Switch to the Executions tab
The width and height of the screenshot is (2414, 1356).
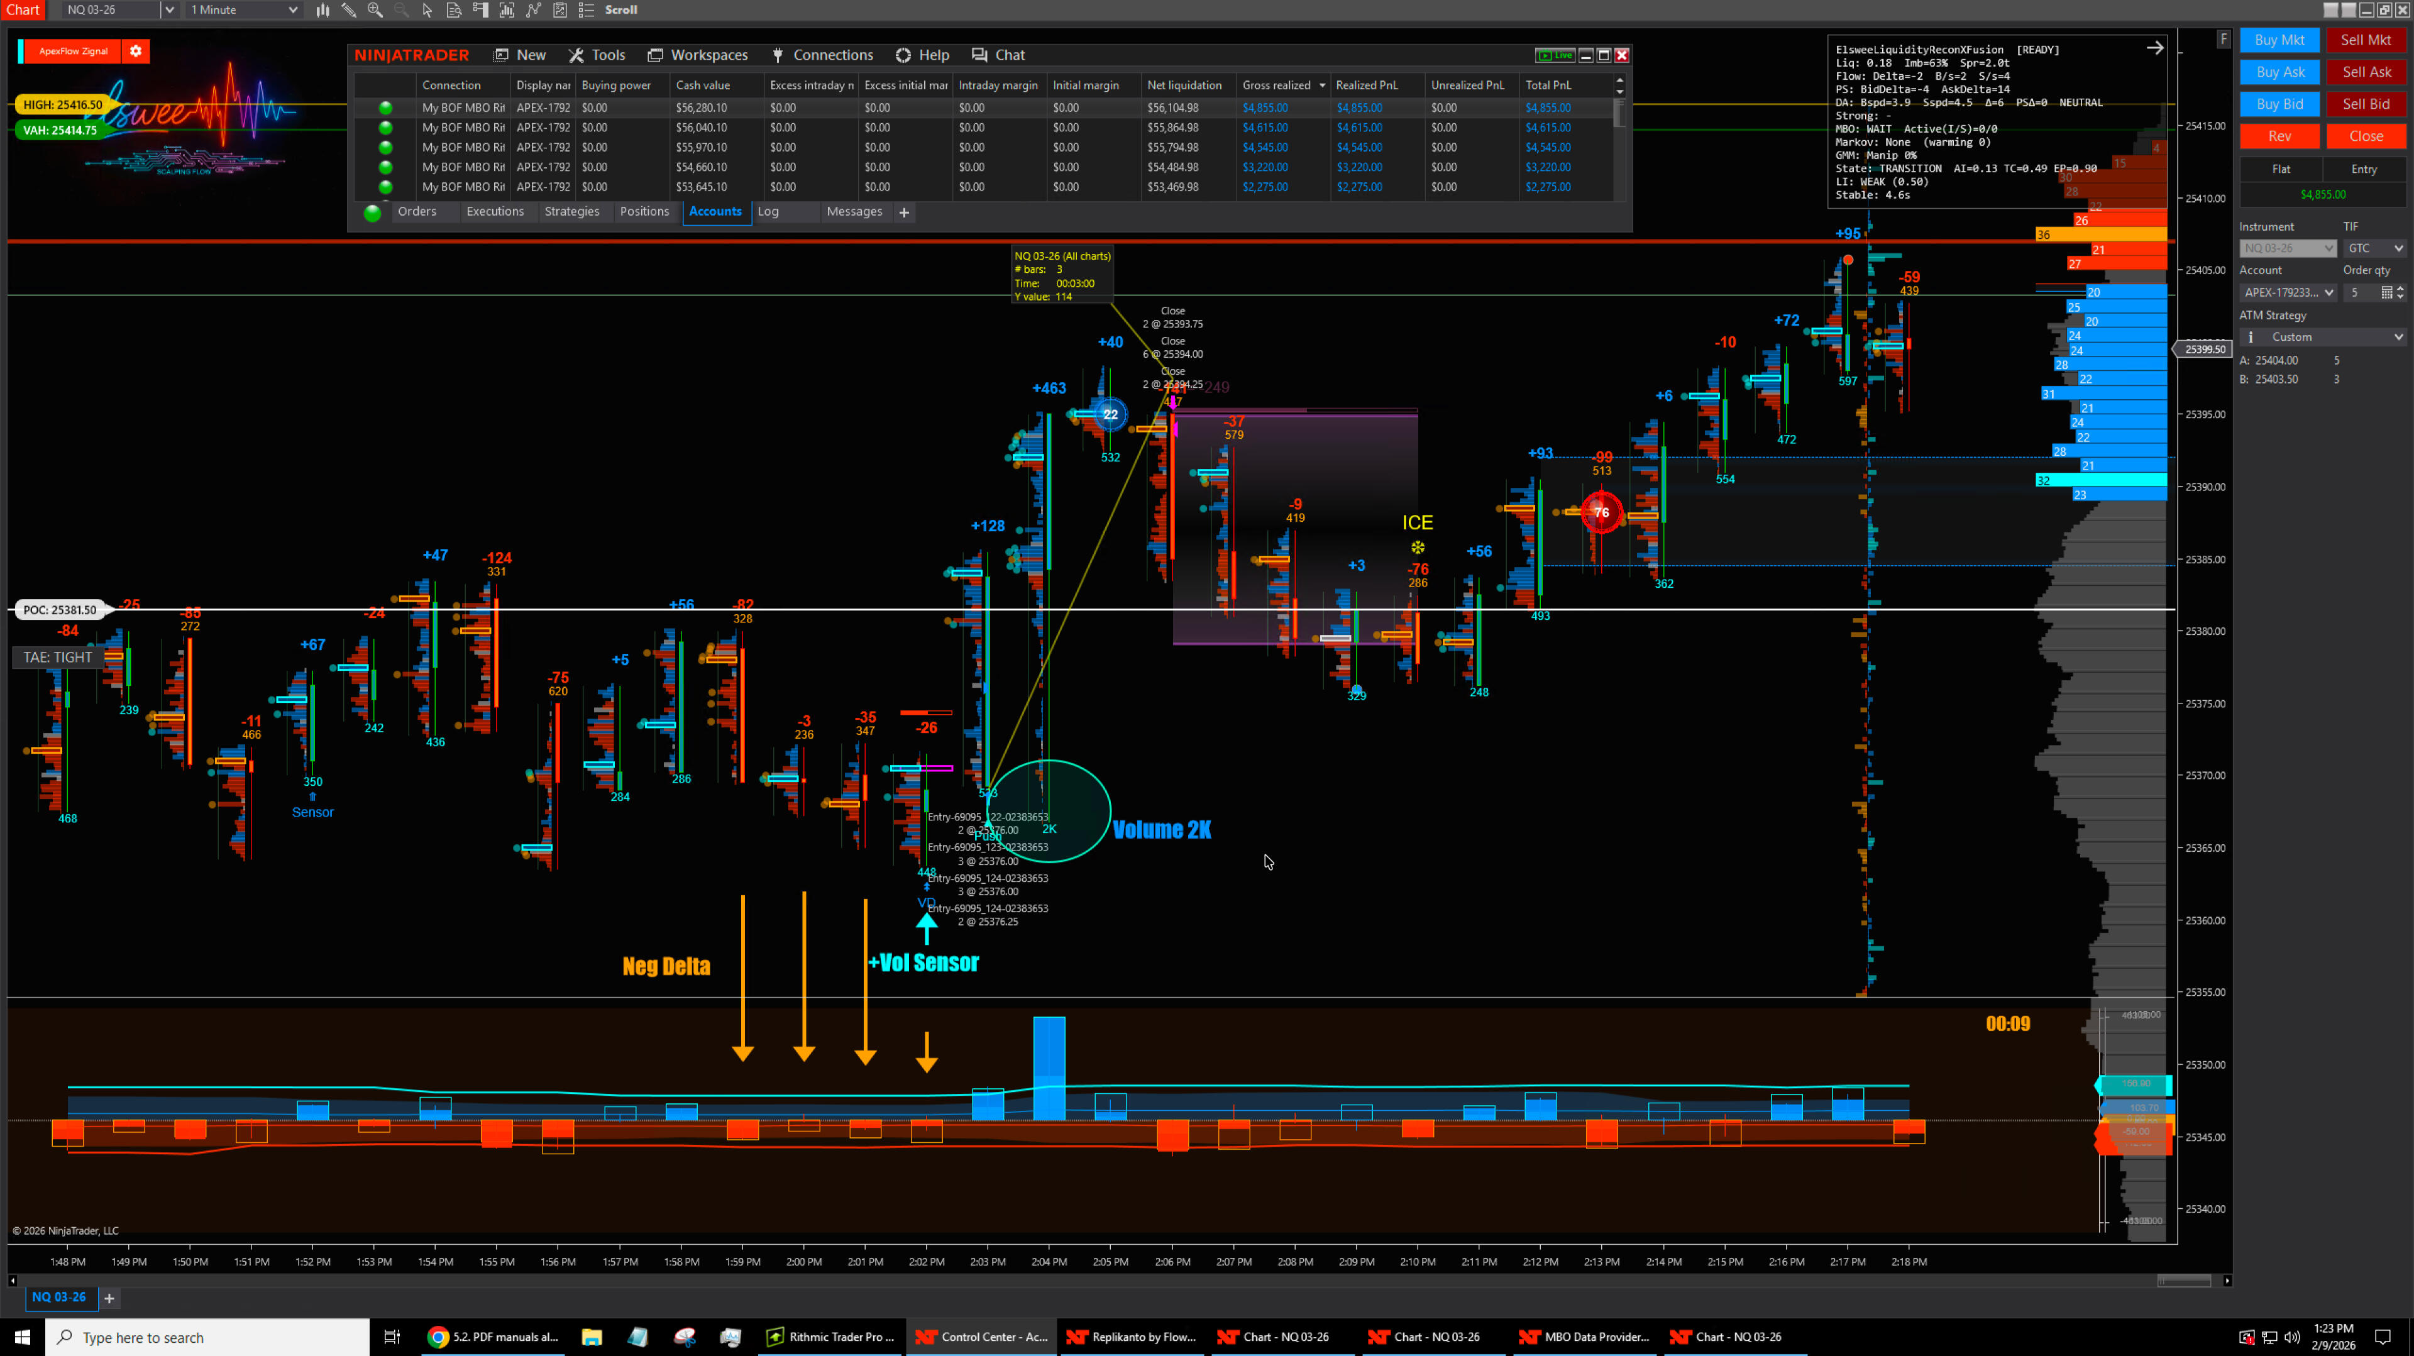[495, 212]
